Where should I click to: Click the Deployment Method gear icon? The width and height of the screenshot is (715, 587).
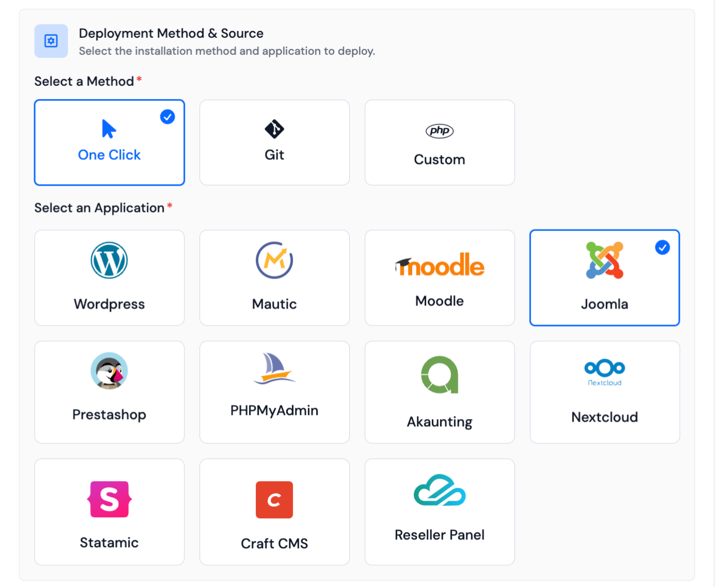click(51, 41)
